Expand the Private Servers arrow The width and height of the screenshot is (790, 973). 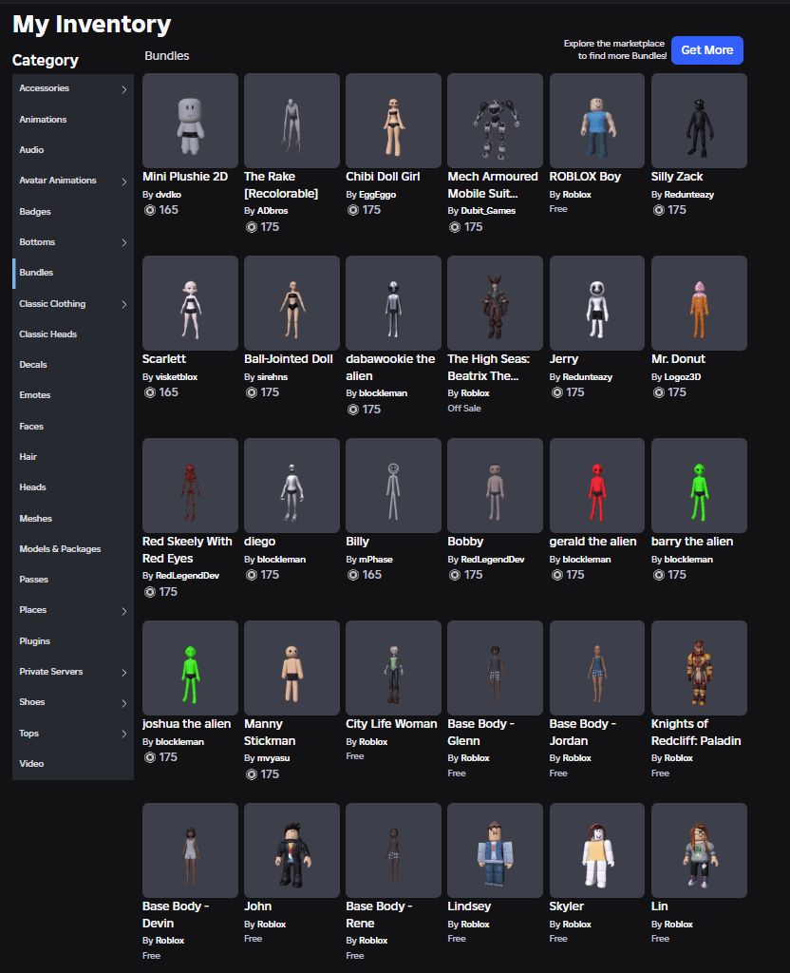pos(124,673)
